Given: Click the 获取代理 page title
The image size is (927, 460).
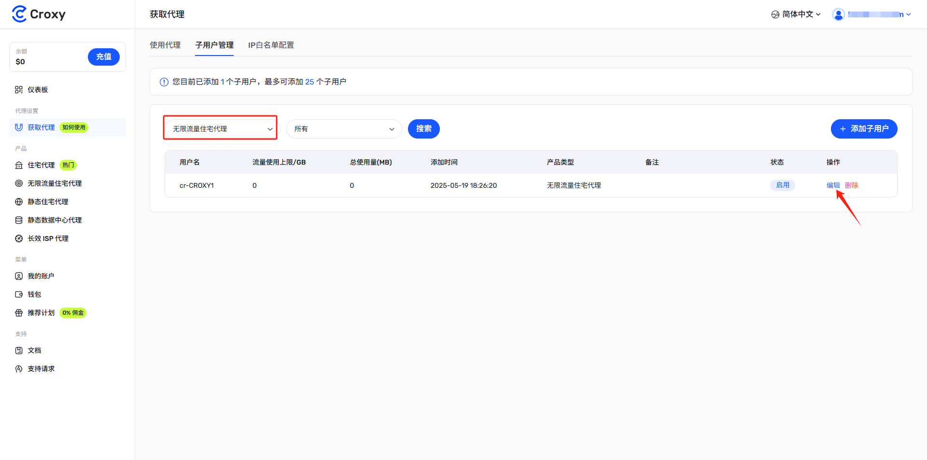Looking at the screenshot, I should tap(167, 14).
